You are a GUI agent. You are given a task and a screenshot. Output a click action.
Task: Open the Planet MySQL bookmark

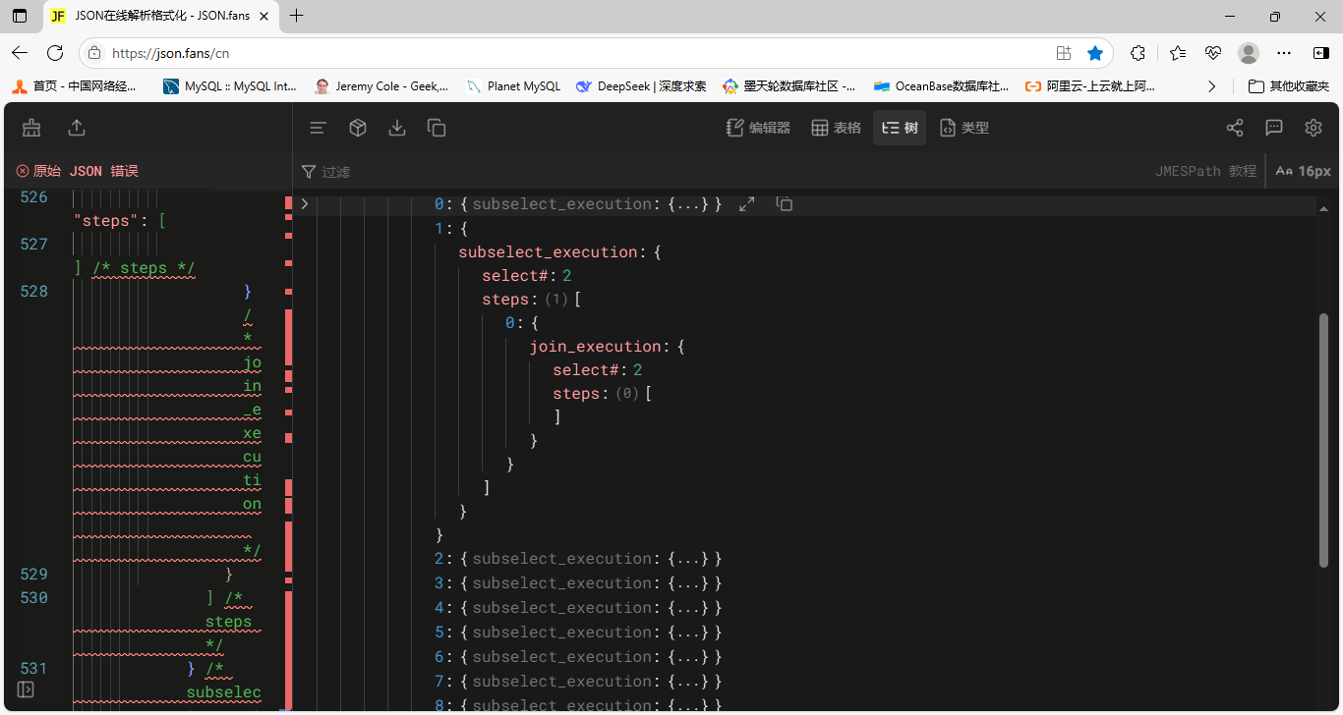tap(513, 86)
